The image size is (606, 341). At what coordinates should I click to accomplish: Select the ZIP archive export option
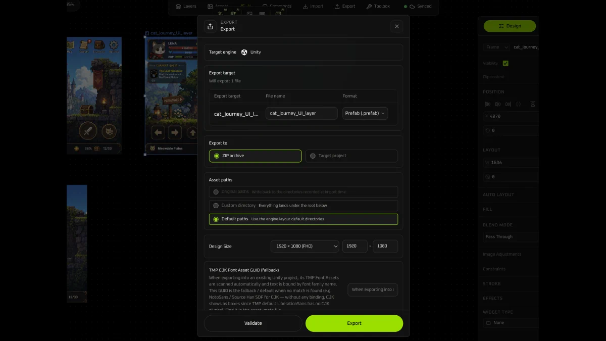(256, 156)
